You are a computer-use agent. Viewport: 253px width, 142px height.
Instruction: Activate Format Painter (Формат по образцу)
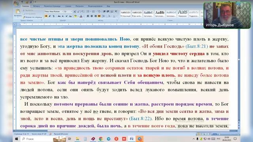[32, 17]
